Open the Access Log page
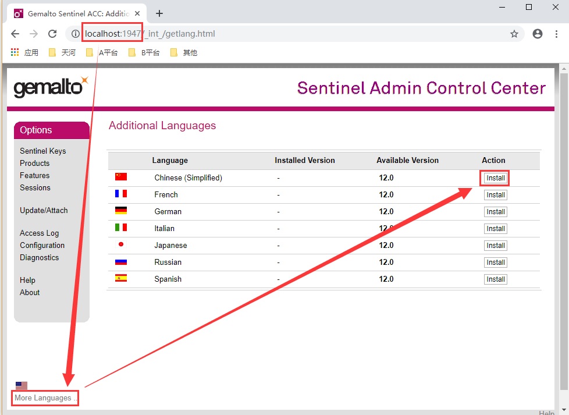Screen dimensions: 569x415 click(39, 233)
